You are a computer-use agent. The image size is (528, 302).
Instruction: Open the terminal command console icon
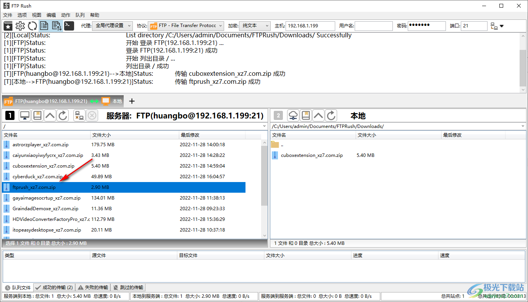point(69,26)
